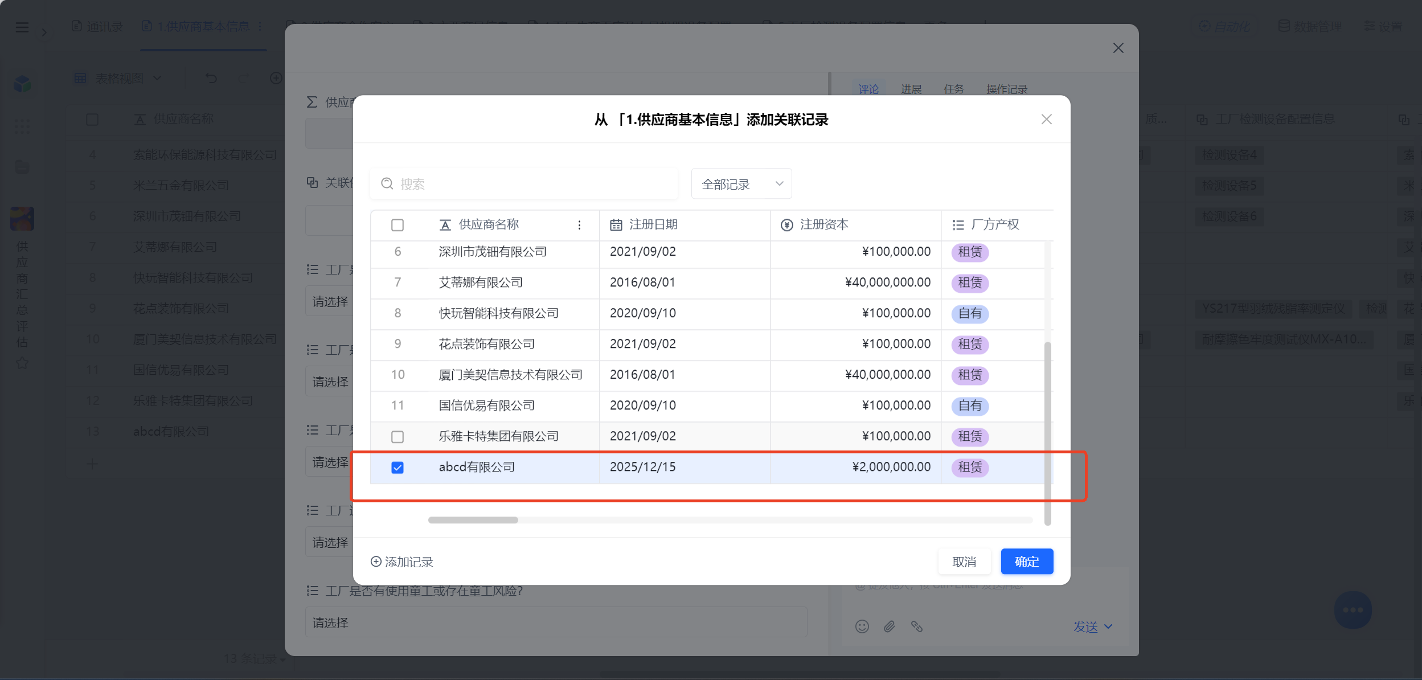Close the add linked record dialog
Screen dimensions: 1422x680
(1046, 120)
